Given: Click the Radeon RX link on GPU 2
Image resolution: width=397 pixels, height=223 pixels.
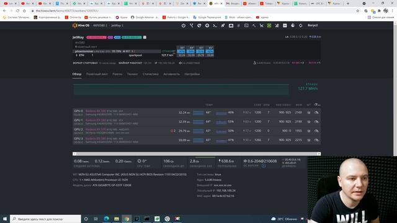Looking at the screenshot, I should 96,129.
